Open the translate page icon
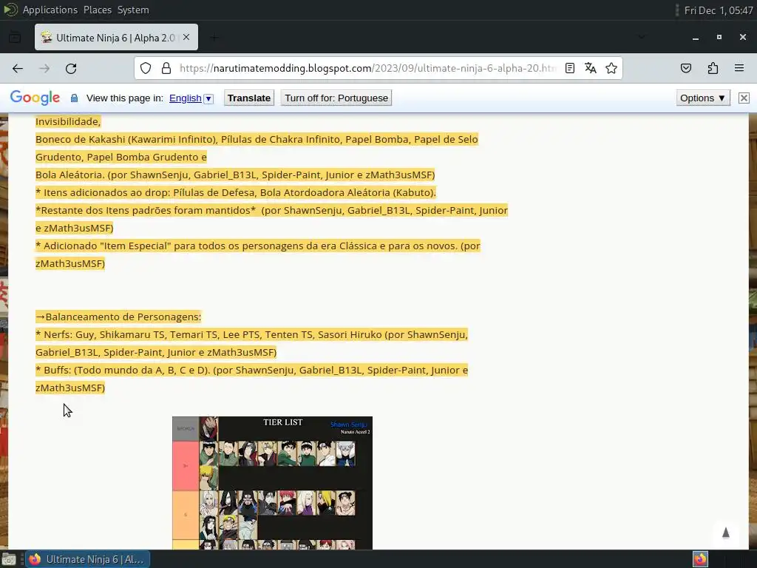The width and height of the screenshot is (757, 568). click(590, 68)
